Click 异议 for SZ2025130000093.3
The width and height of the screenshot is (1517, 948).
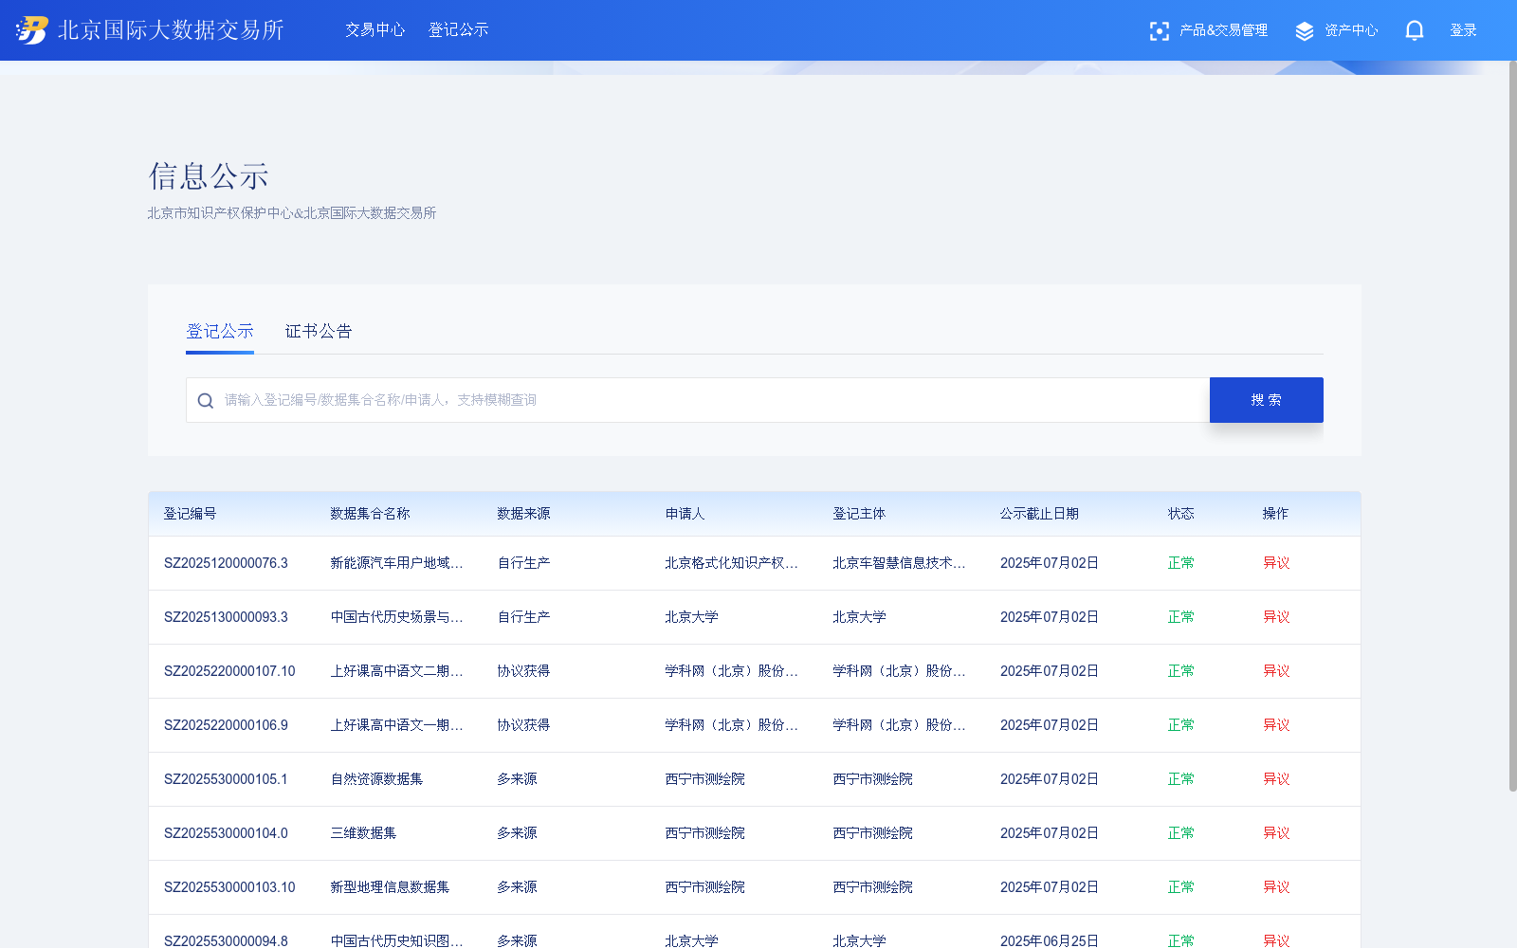1276,617
